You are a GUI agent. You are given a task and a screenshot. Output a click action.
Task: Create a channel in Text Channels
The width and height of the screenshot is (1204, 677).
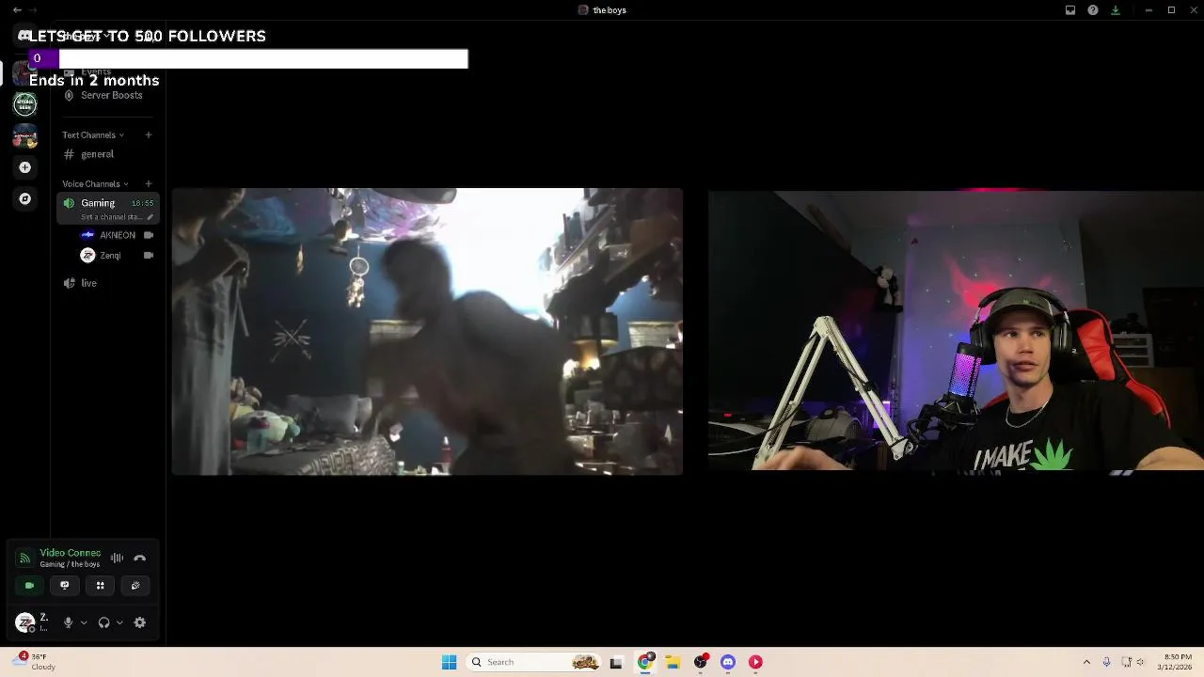(149, 135)
